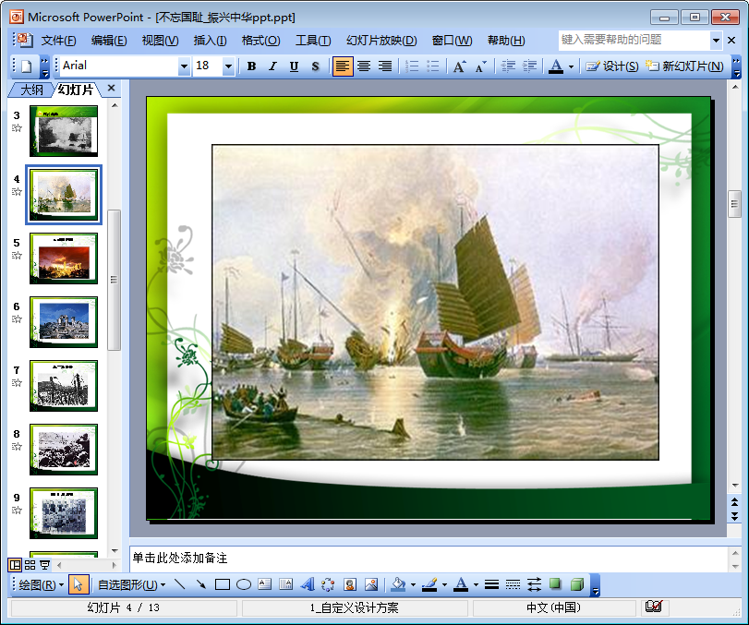Switch to the 大纲 outline tab
Screen dimensions: 749x625
click(31, 90)
